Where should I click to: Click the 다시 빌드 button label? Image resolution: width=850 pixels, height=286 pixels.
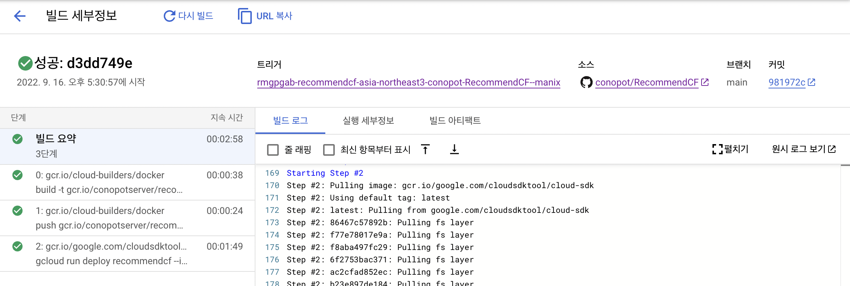pyautogui.click(x=196, y=16)
